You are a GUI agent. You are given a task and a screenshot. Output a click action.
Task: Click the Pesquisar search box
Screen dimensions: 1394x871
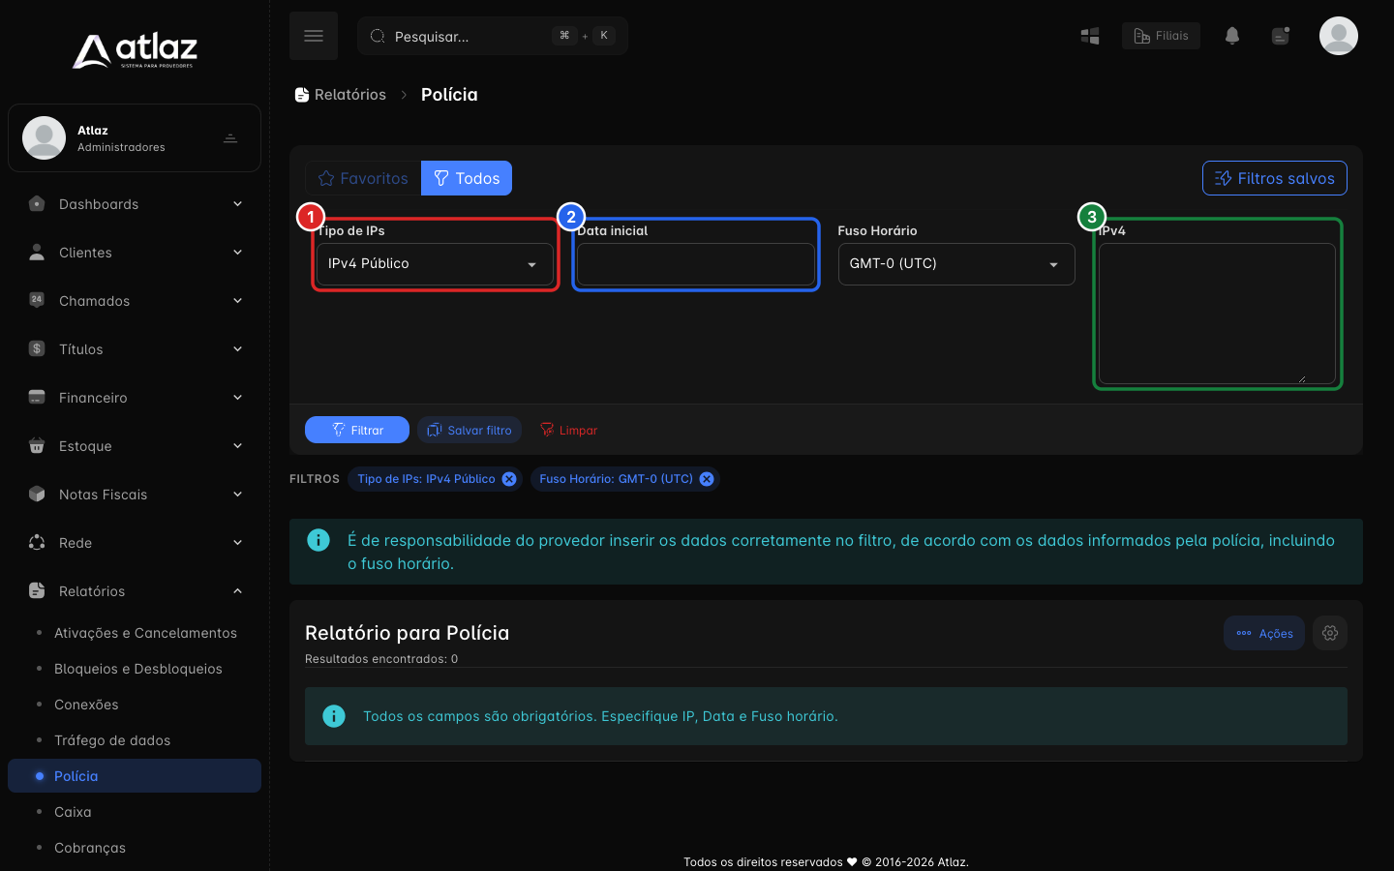[493, 36]
